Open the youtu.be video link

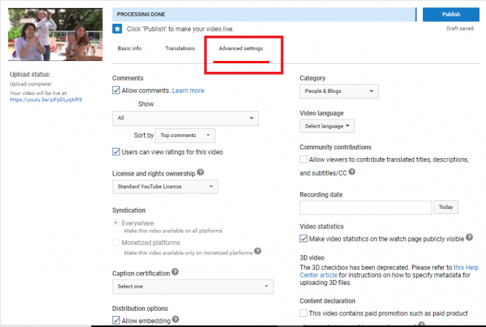click(x=46, y=99)
